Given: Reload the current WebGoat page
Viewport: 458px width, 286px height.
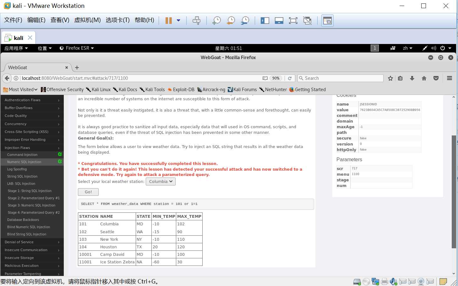Looking at the screenshot, I should pyautogui.click(x=290, y=78).
